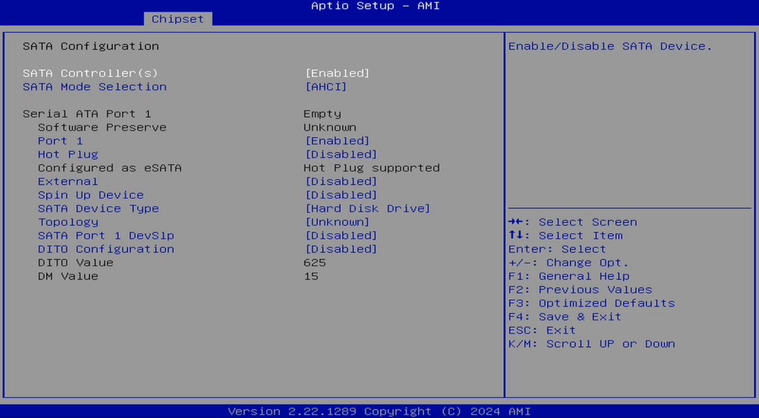Click the DM Value 15 field
Viewport: 759px width, 418px height.
(311, 276)
